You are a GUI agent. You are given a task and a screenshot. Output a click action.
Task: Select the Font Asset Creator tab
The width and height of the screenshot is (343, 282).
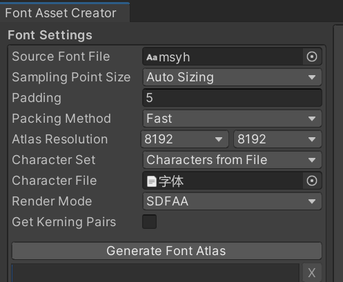65,12
